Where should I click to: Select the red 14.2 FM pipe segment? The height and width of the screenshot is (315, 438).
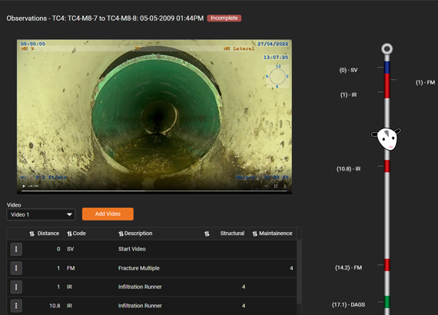point(387,265)
